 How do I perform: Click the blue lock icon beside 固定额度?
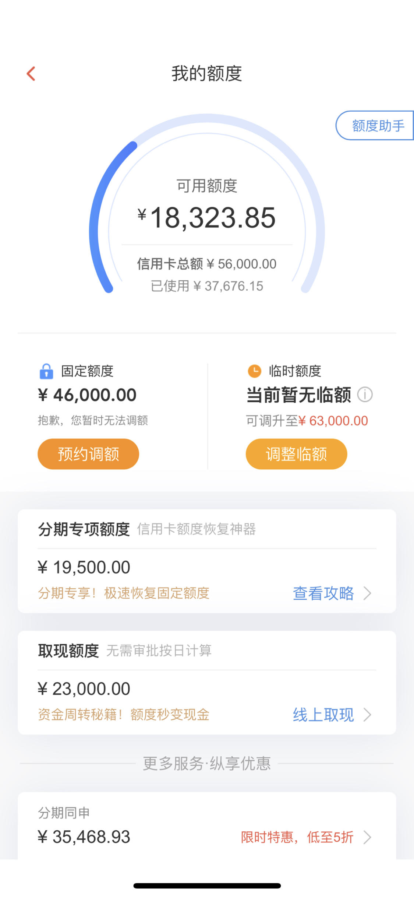46,371
